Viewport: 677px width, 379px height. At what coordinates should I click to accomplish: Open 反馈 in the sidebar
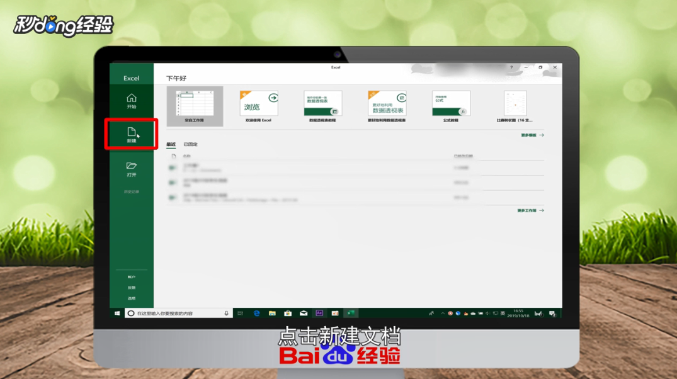(131, 288)
